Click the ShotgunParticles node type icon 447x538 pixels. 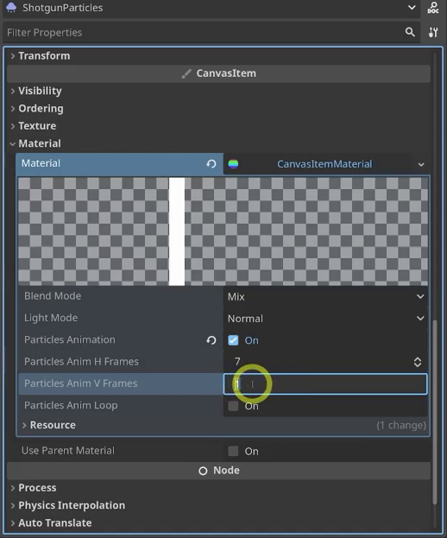11,7
